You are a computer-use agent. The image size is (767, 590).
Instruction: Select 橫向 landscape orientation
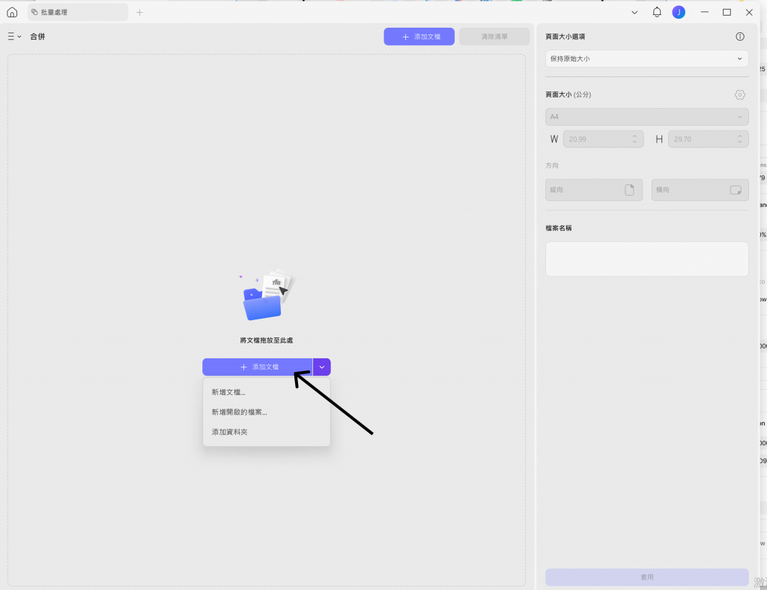coord(700,190)
